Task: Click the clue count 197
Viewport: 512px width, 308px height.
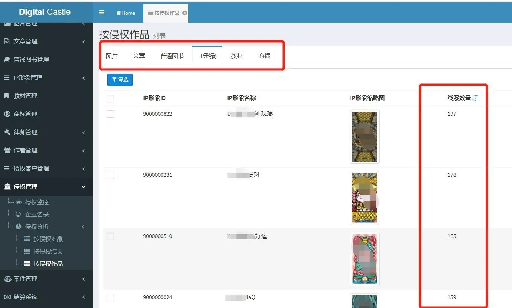Action: (x=452, y=114)
